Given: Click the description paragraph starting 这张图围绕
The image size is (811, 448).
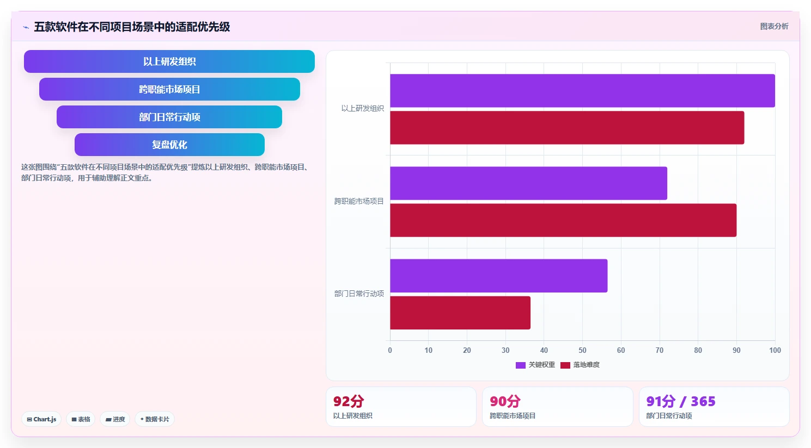Looking at the screenshot, I should pyautogui.click(x=166, y=172).
